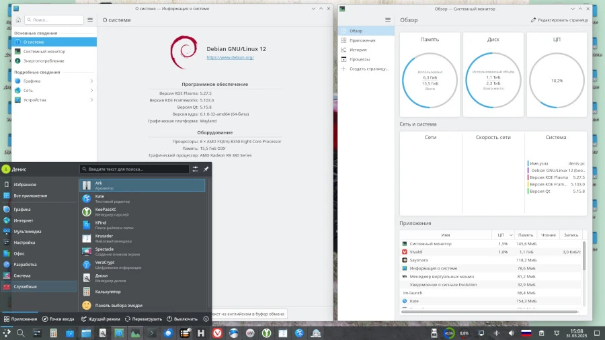
Task: Select Приложения page in System Monitor
Action: pyautogui.click(x=366, y=40)
